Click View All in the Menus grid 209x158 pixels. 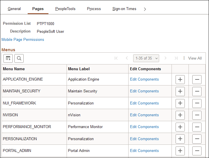coord(195,58)
